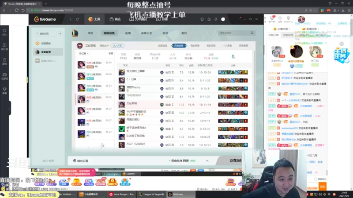Open the folder icon in the WeGame header
Image resolution: width=353 pixels, height=198 pixels.
click(209, 19)
